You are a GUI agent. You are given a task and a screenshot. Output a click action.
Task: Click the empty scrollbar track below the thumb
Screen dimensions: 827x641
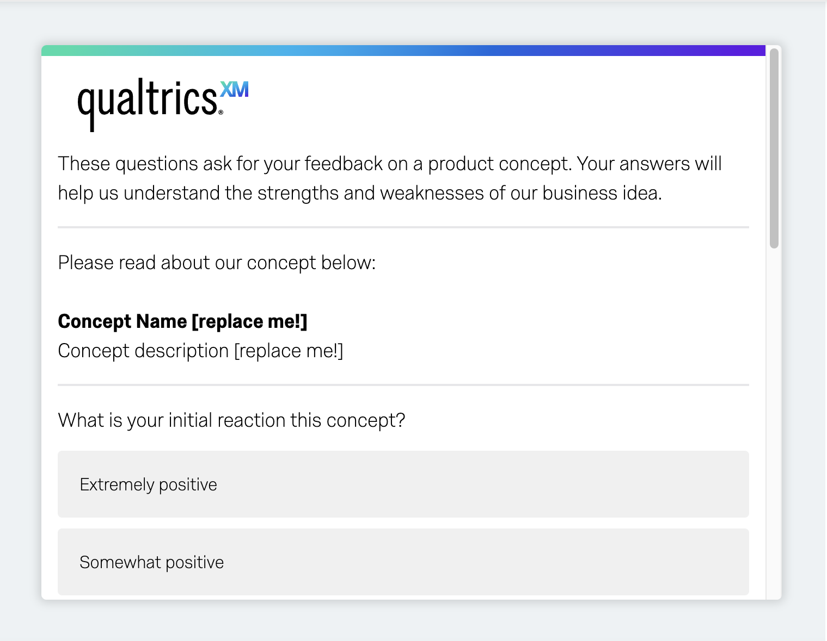coord(774,424)
